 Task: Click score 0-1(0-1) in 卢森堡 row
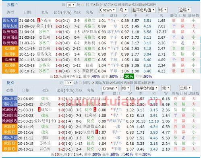click(x=62, y=21)
